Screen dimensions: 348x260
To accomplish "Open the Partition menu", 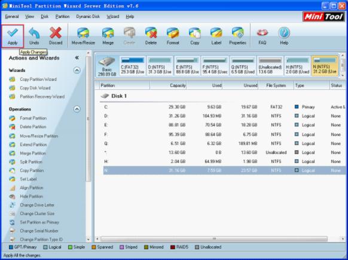I will 62,17.
